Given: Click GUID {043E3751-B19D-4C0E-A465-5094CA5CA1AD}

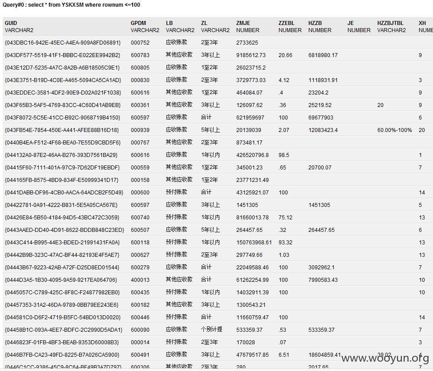Looking at the screenshot, I should (x=63, y=80).
